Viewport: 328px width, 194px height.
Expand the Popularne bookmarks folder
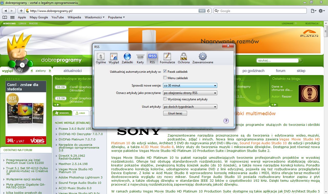(116, 17)
